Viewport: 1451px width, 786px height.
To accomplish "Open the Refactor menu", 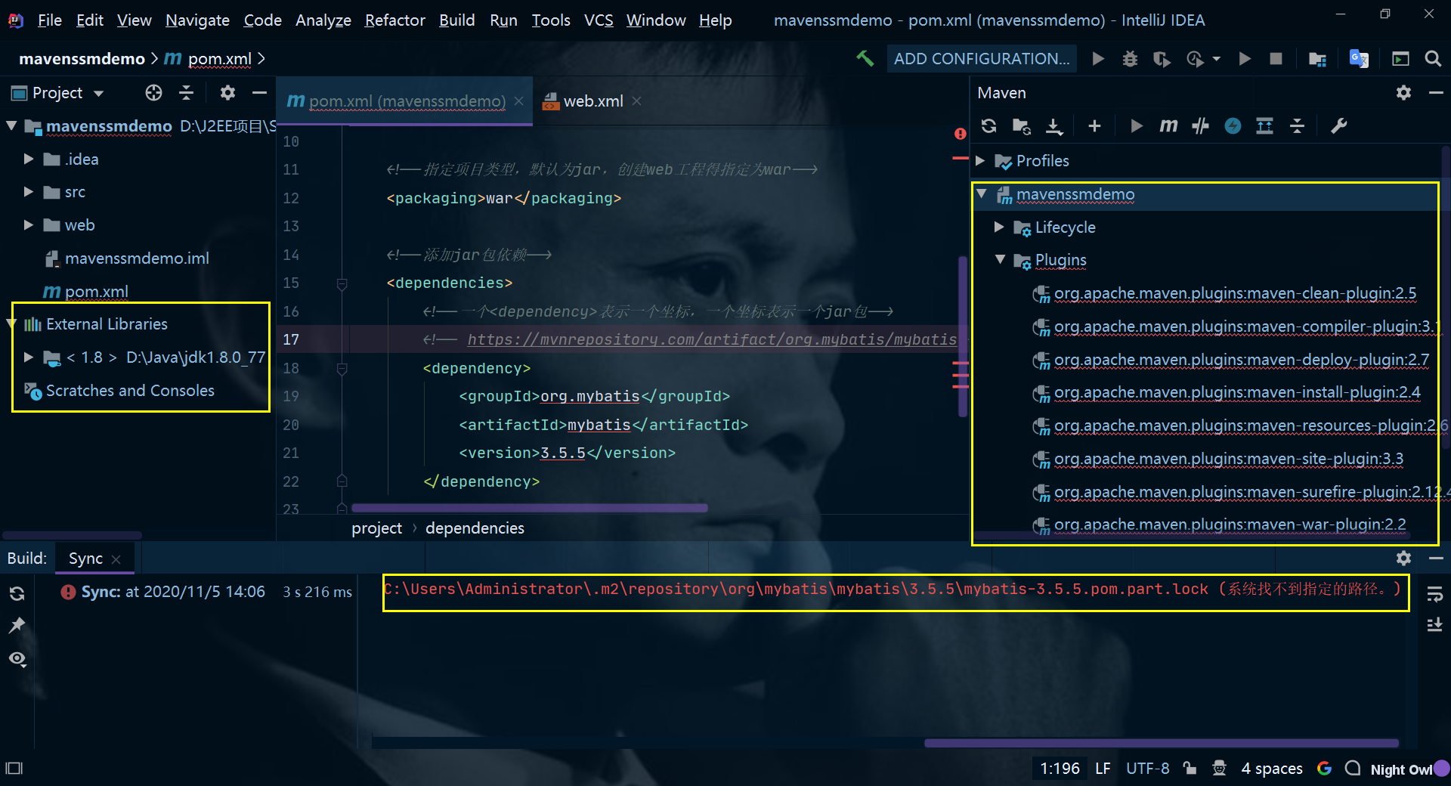I will point(394,20).
